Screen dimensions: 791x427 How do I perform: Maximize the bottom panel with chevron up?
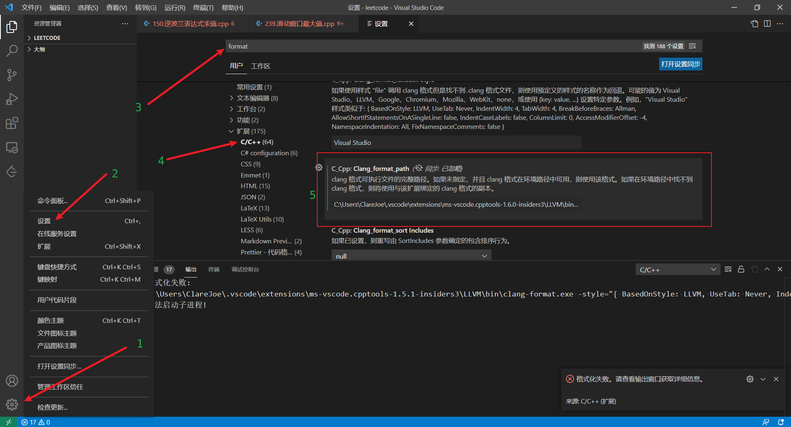[x=767, y=269]
